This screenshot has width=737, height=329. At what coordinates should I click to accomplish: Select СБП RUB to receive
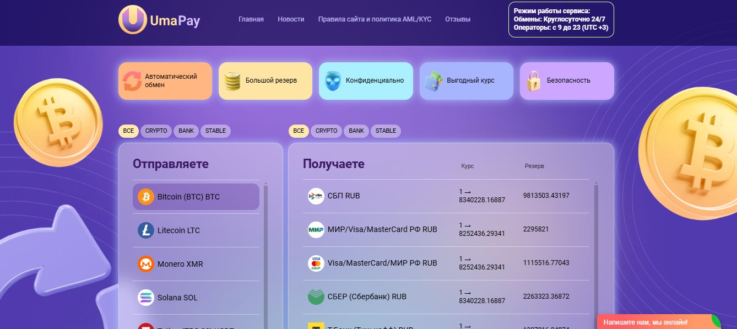(x=446, y=196)
